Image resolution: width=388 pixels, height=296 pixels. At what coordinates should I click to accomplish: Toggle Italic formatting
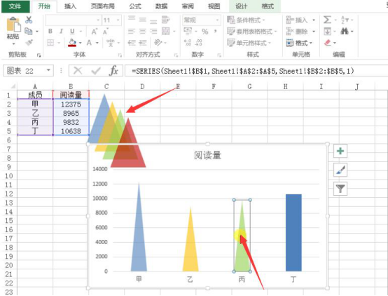tap(61, 32)
